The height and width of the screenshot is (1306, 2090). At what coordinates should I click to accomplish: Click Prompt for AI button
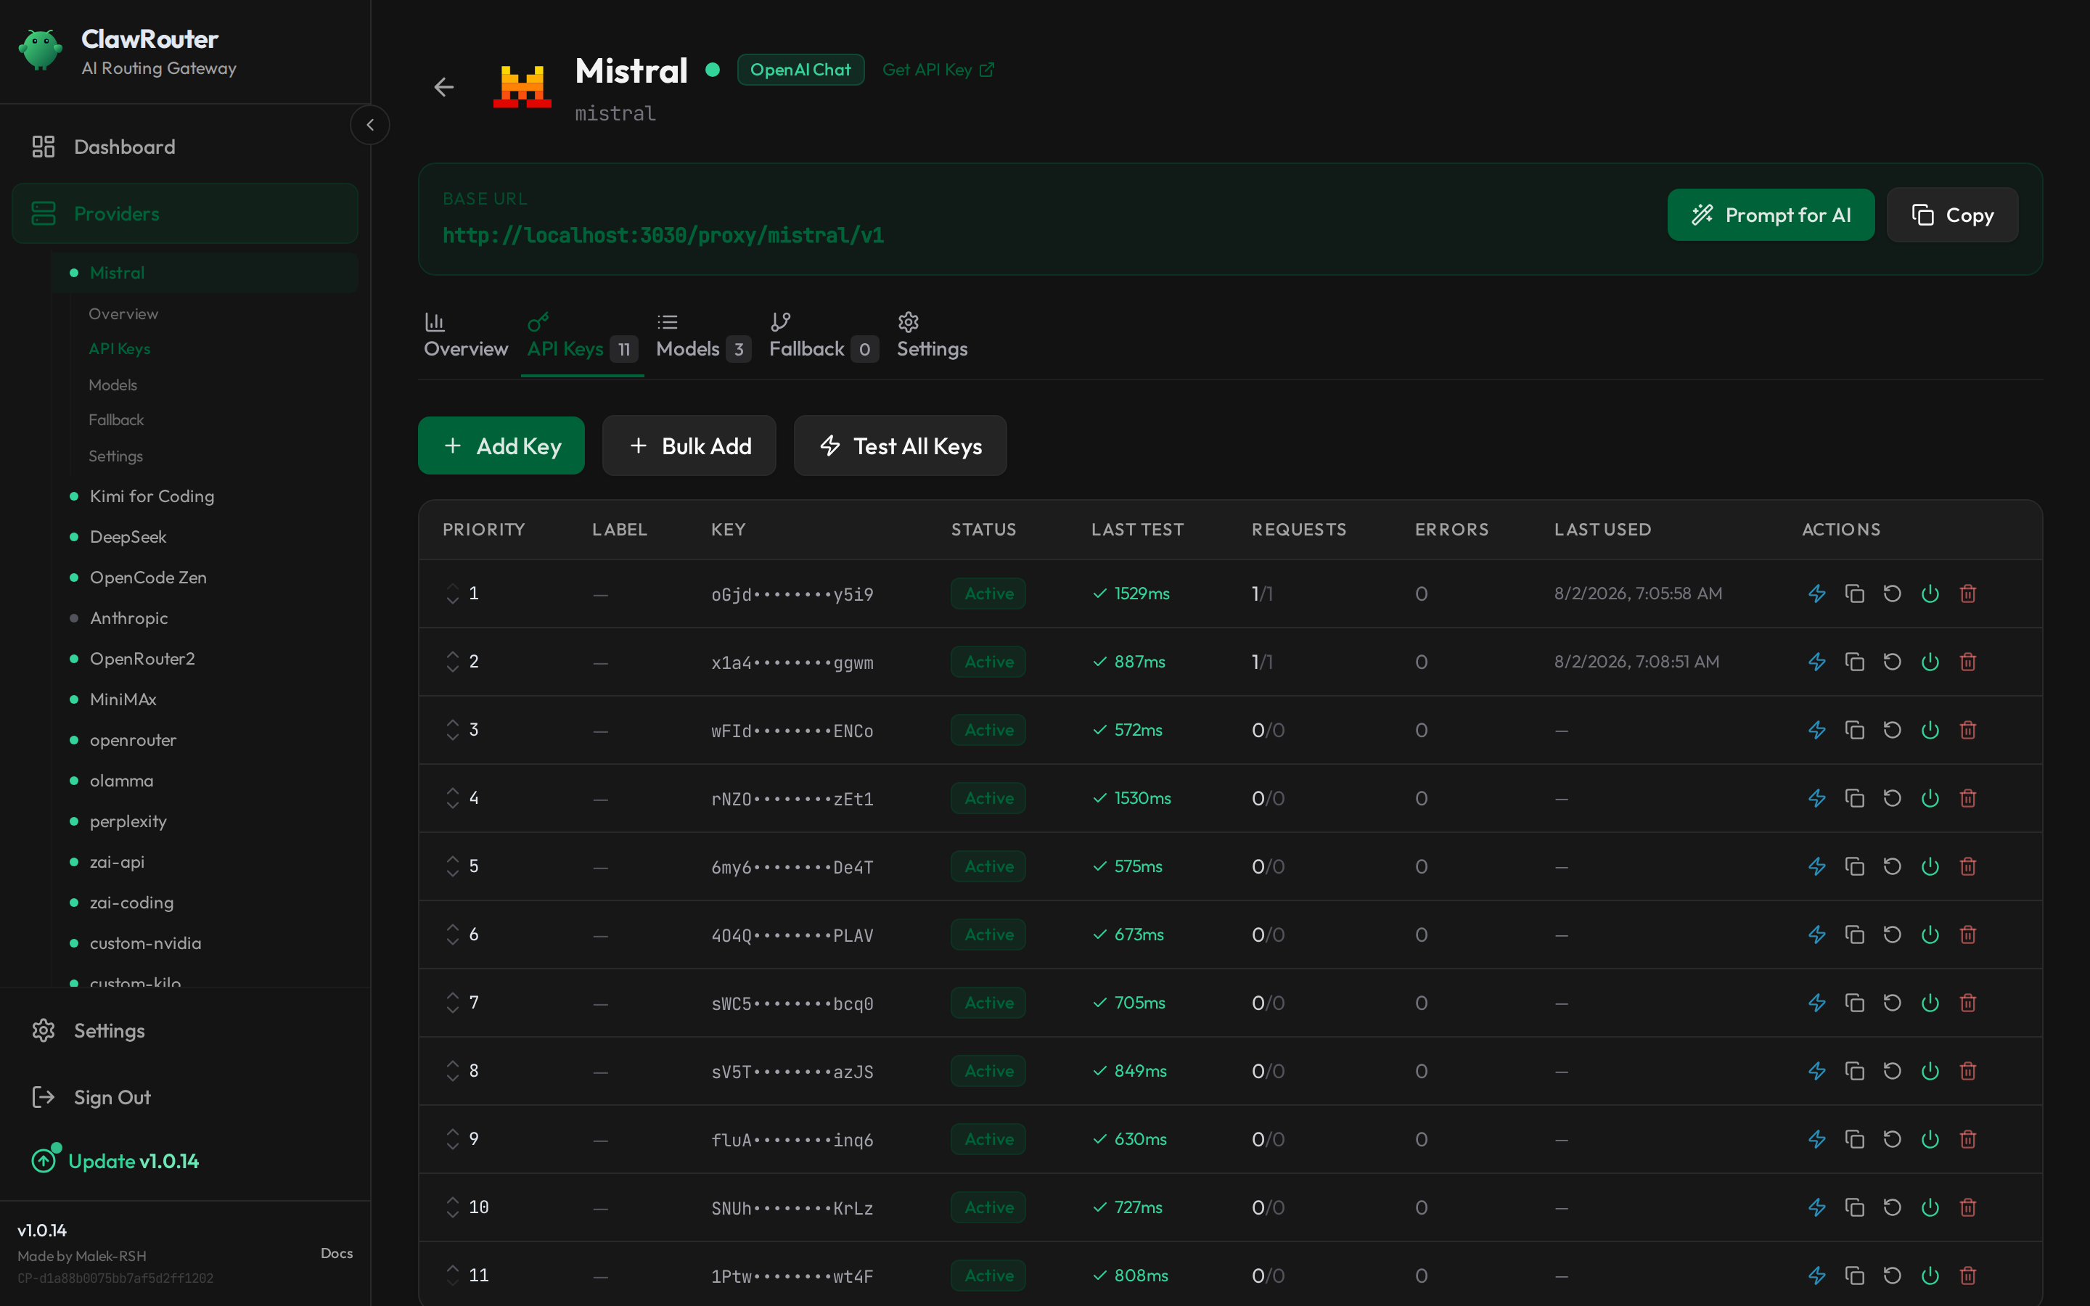pos(1771,215)
